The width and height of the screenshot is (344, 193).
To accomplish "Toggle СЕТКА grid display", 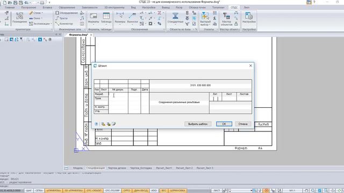I will [39, 191].
